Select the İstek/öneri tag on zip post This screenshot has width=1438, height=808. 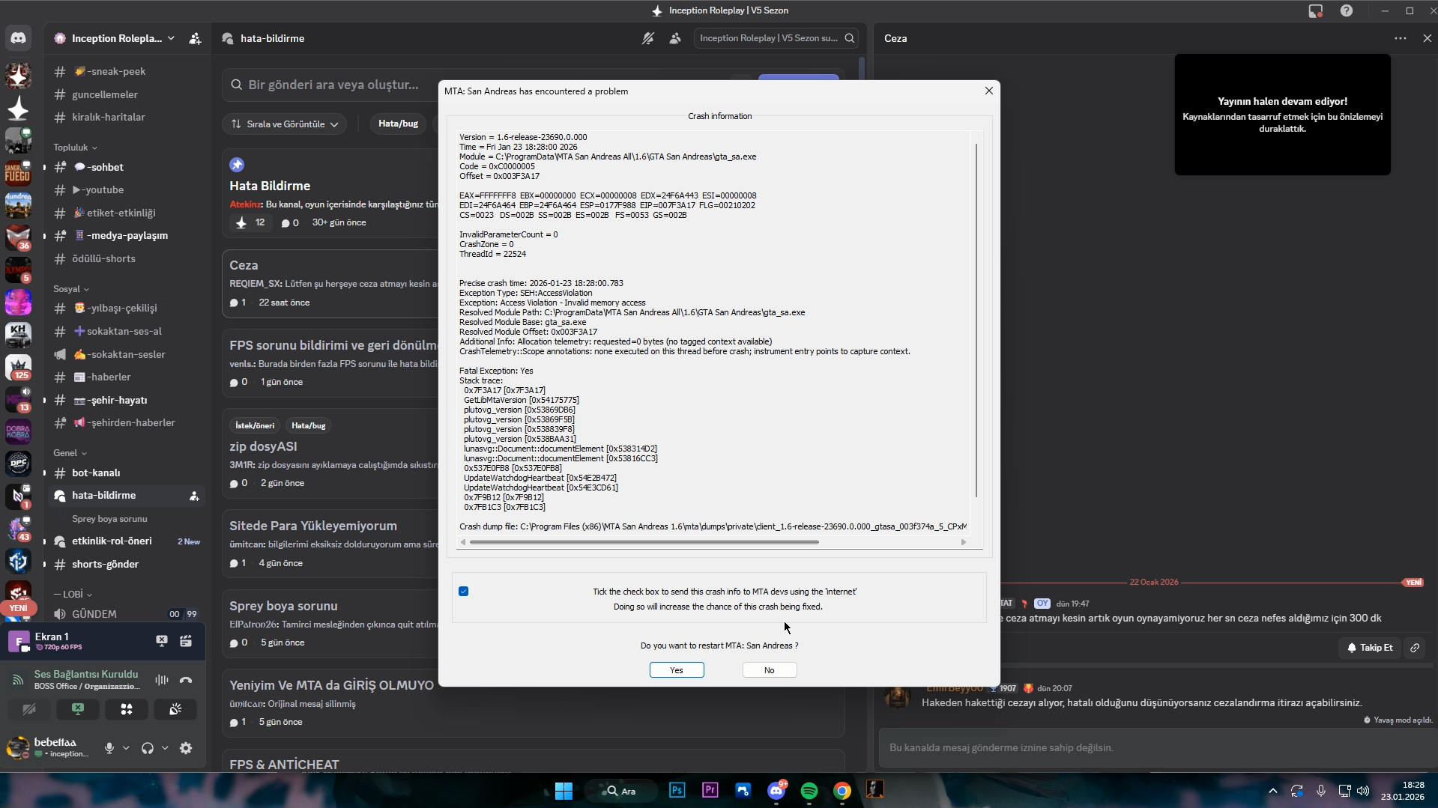tap(255, 425)
